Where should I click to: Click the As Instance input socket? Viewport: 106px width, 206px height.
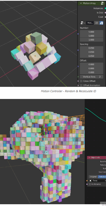click(x=87, y=184)
